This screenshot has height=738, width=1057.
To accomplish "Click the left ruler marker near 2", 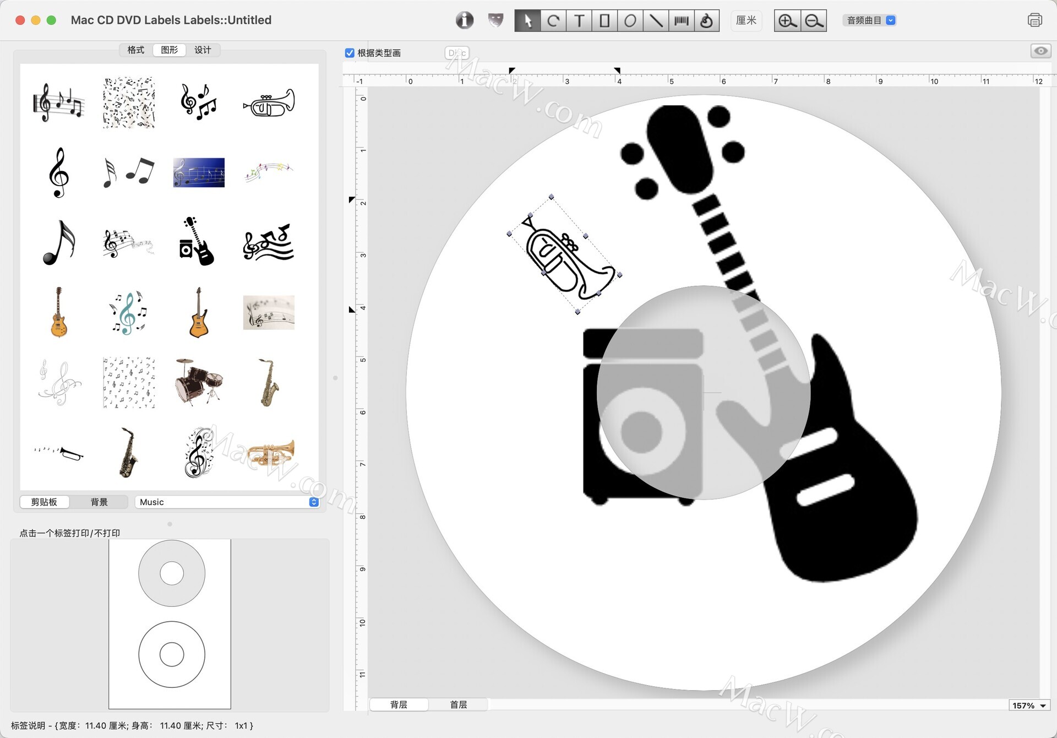I will tap(352, 200).
